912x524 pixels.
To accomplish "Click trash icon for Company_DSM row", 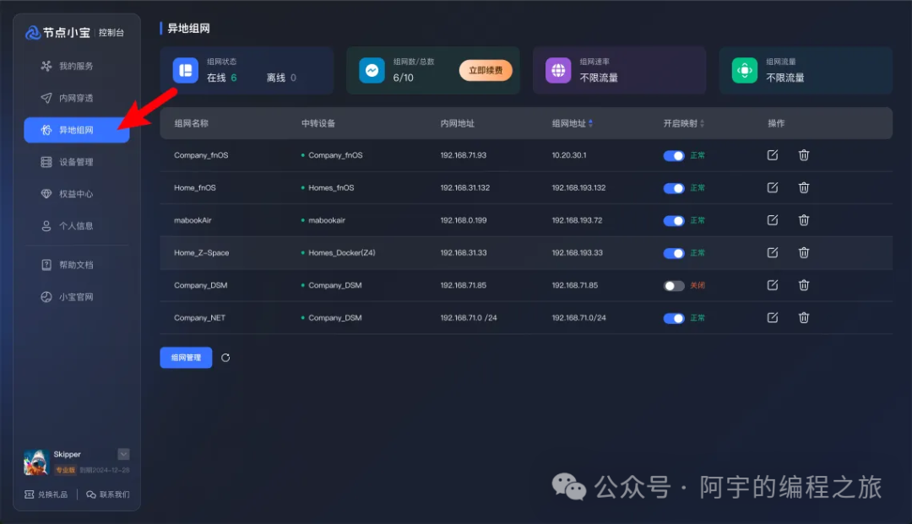I will point(804,285).
